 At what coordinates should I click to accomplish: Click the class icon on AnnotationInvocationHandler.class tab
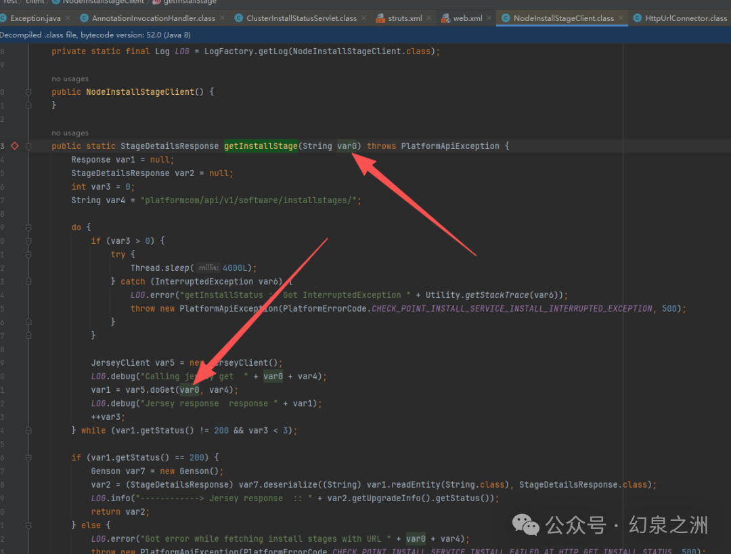(x=84, y=18)
